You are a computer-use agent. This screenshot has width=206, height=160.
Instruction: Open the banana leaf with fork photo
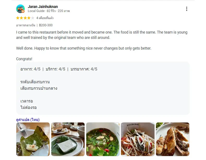[33, 139]
